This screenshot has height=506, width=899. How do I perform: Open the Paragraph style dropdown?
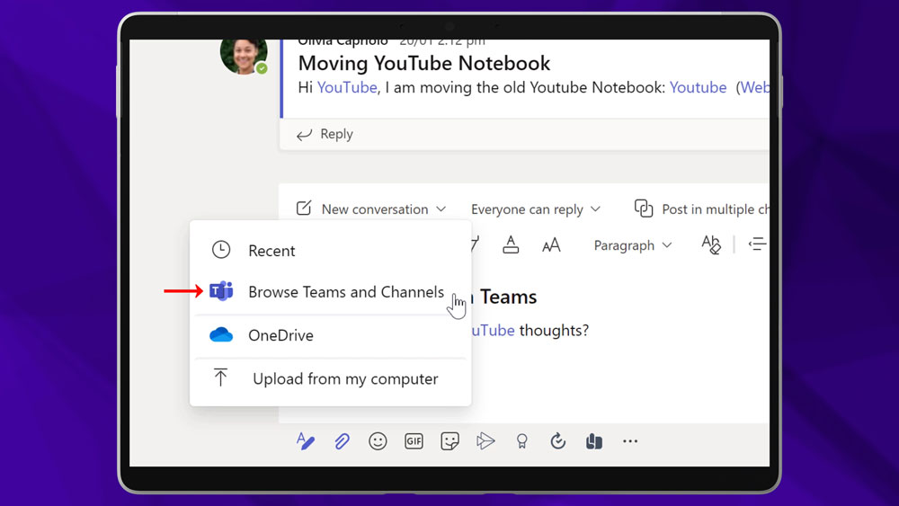632,245
